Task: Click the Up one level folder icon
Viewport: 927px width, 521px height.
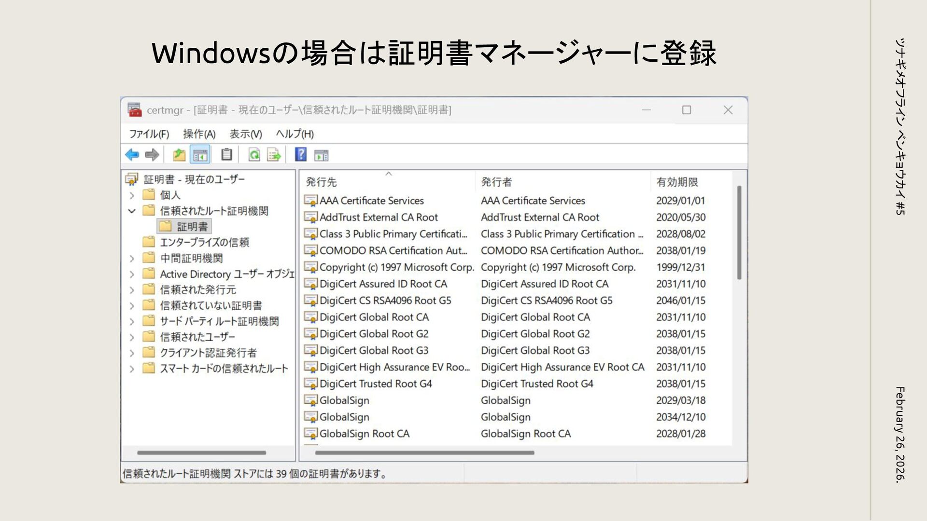Action: click(x=179, y=155)
